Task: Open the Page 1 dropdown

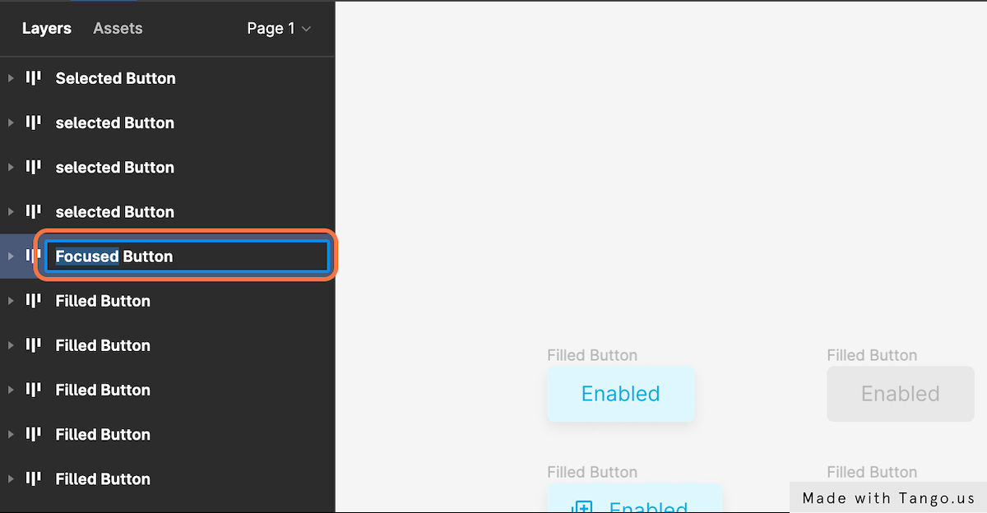Action: (x=279, y=28)
